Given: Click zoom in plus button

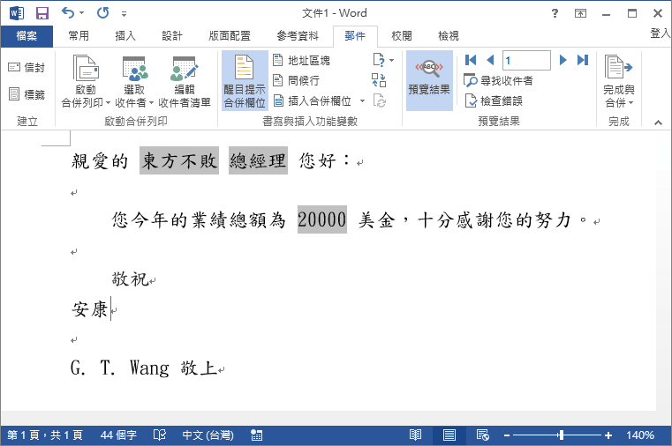Looking at the screenshot, I should [x=608, y=435].
